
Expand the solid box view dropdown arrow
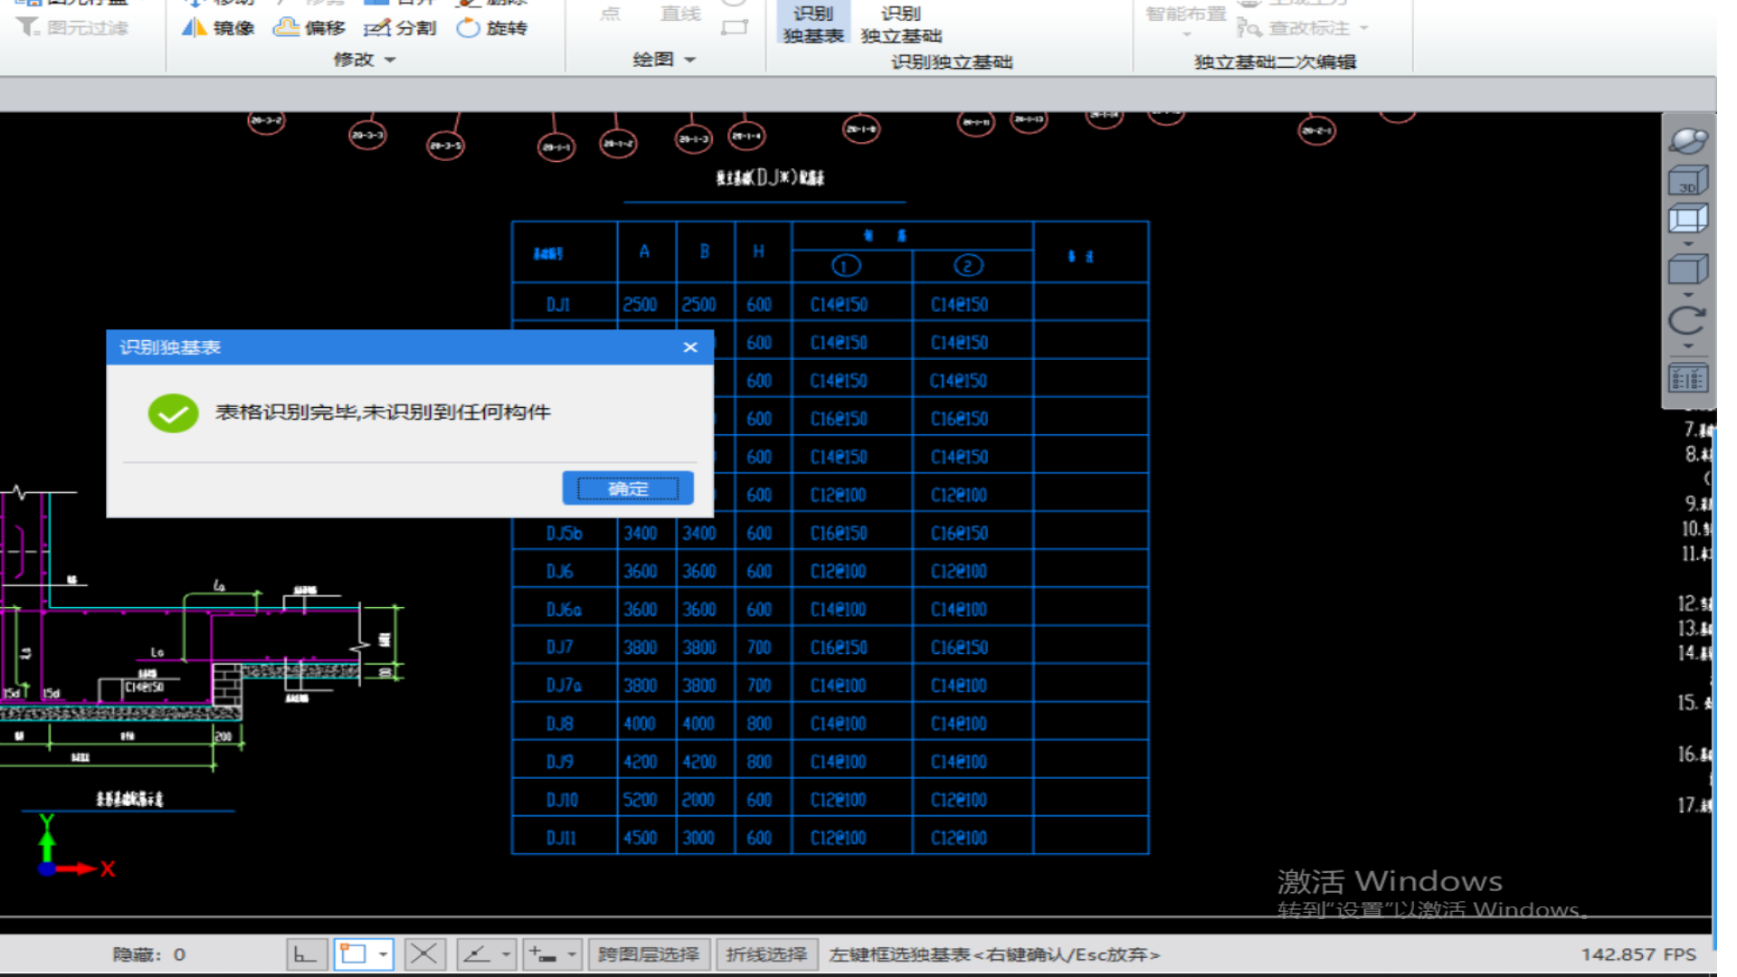[1688, 295]
